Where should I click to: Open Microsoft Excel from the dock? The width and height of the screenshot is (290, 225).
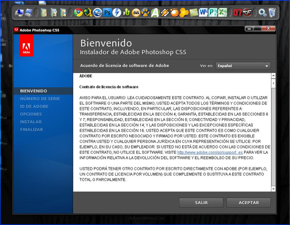pyautogui.click(x=222, y=13)
